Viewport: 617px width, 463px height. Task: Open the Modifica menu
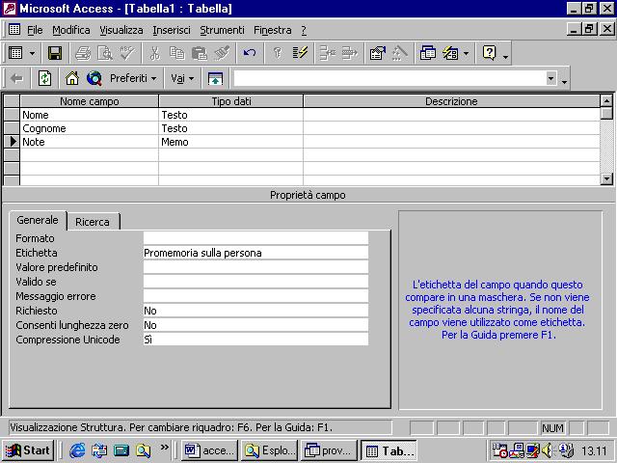[71, 30]
